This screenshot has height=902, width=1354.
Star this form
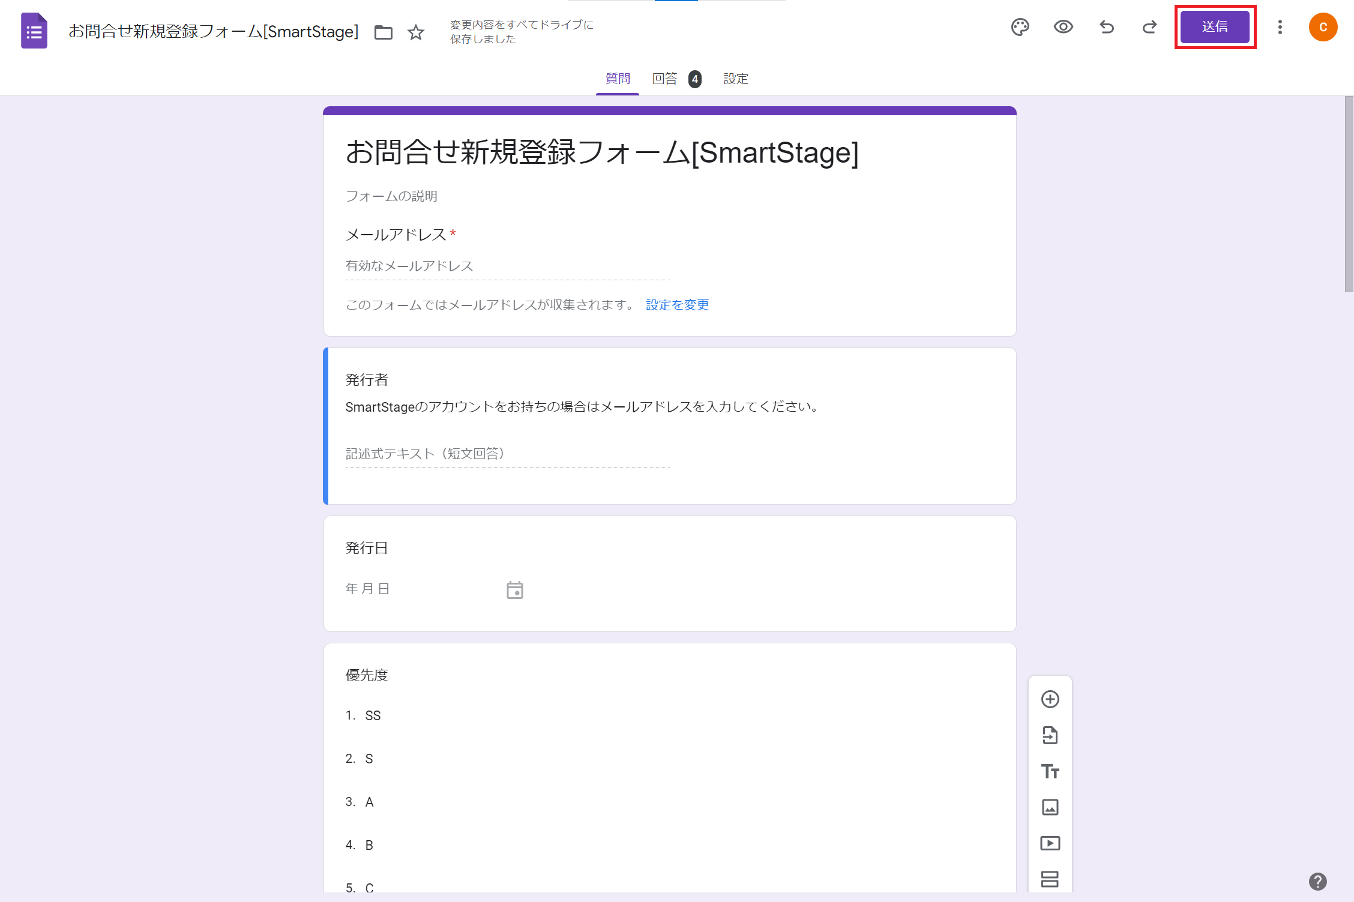tap(416, 32)
